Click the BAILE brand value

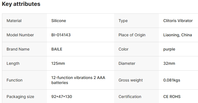coord(57,49)
